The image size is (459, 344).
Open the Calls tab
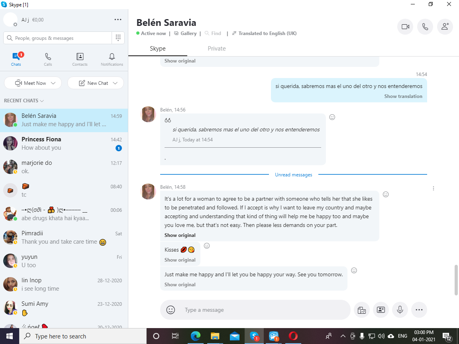click(48, 59)
